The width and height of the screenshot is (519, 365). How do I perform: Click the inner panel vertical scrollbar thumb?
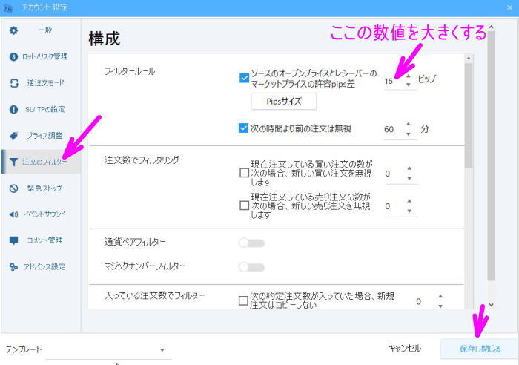[x=469, y=116]
